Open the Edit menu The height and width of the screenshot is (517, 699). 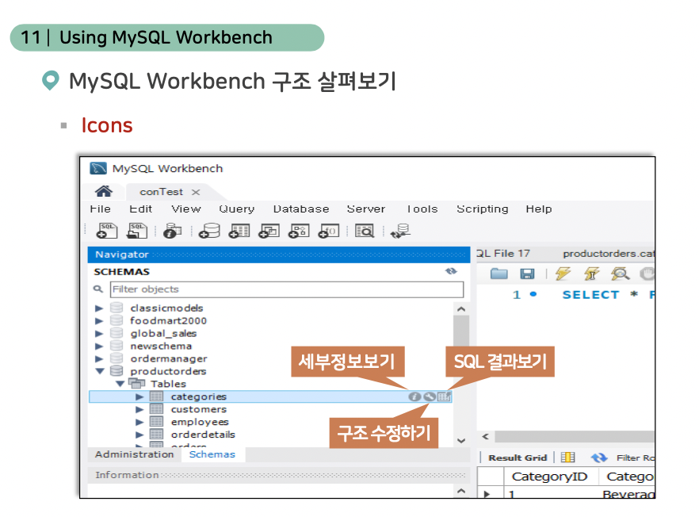pyautogui.click(x=141, y=209)
